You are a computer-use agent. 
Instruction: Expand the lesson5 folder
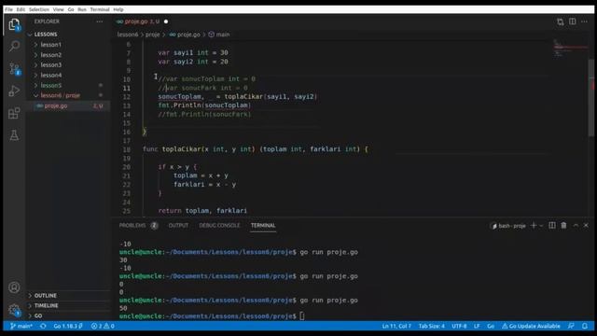[x=50, y=85]
